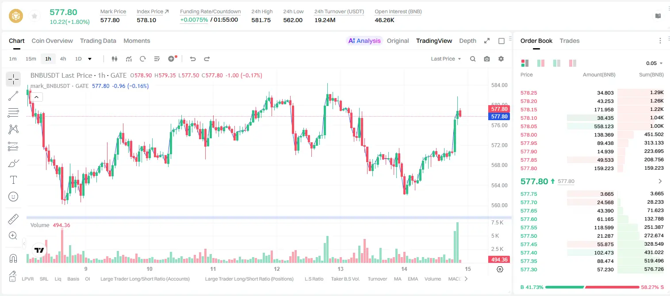Expand more timeframes arrow after 1D

[90, 59]
